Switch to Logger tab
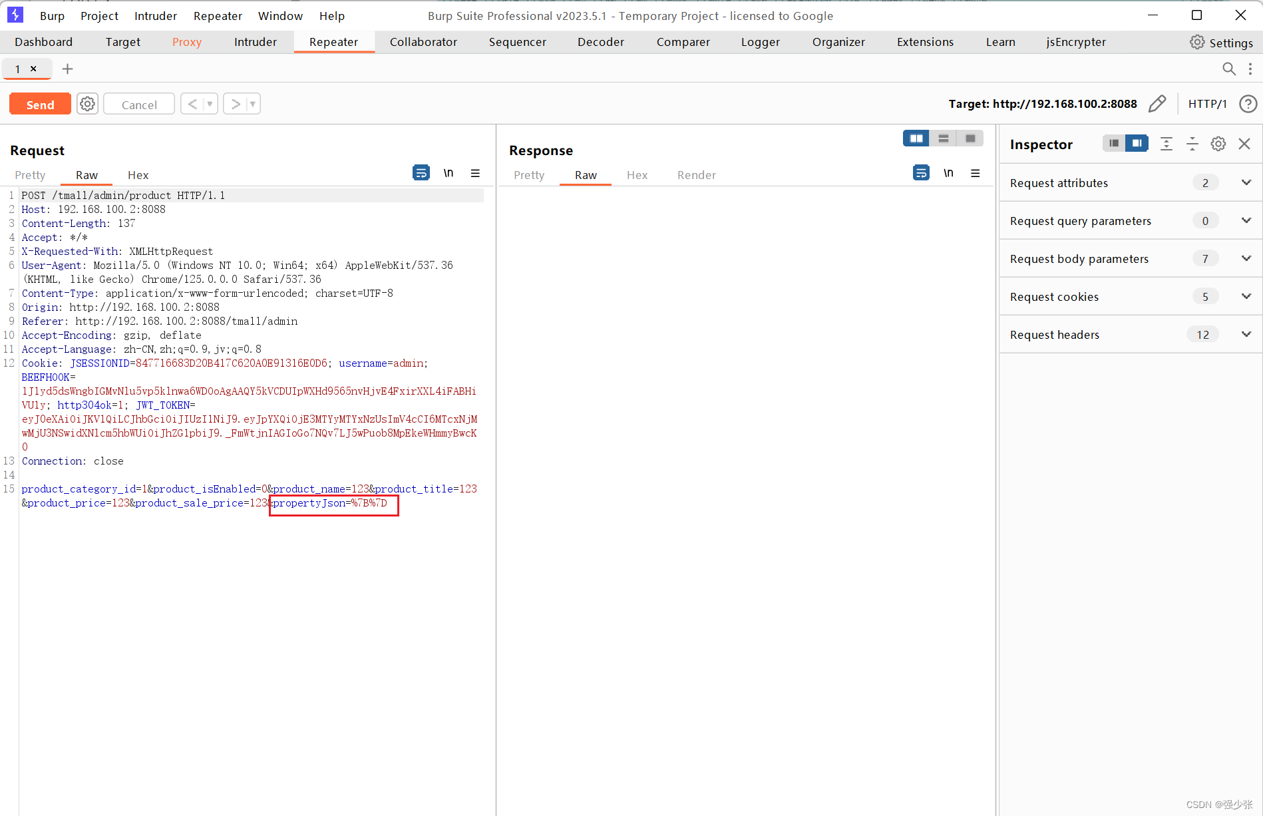The height and width of the screenshot is (816, 1263). click(760, 41)
